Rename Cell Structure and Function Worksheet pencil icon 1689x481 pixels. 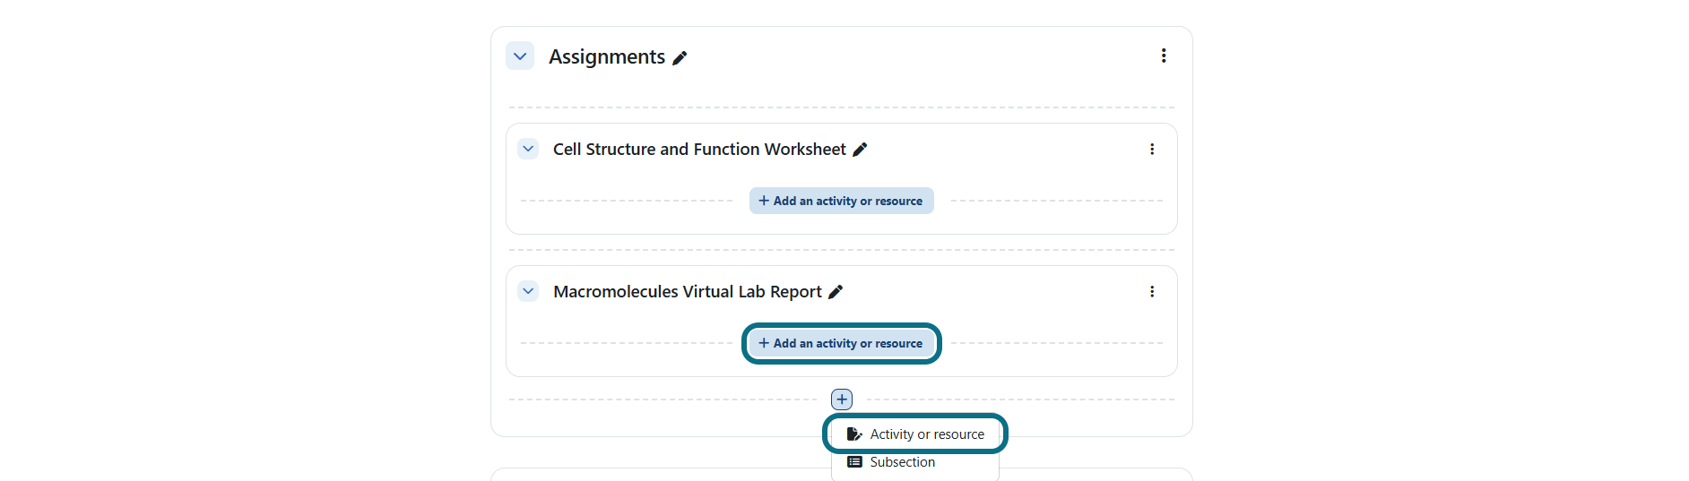(860, 150)
